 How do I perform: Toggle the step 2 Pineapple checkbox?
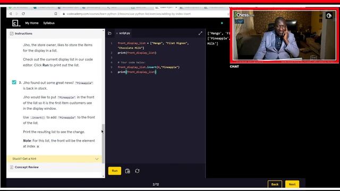[x=14, y=82]
